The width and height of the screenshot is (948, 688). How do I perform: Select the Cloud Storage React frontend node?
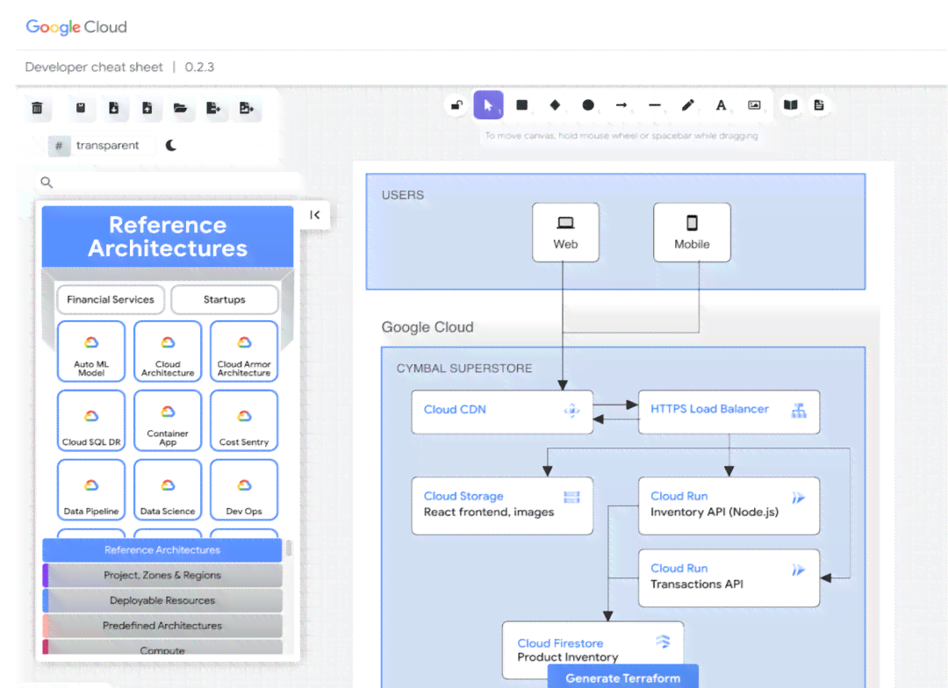click(502, 506)
